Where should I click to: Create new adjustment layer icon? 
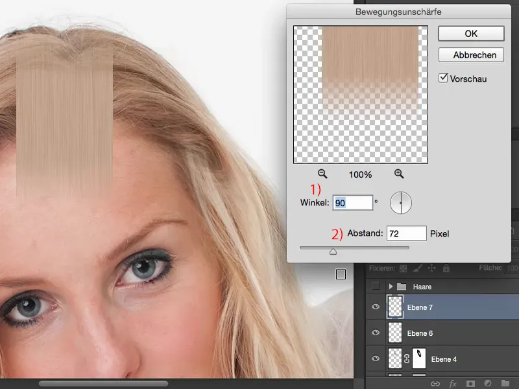488,383
